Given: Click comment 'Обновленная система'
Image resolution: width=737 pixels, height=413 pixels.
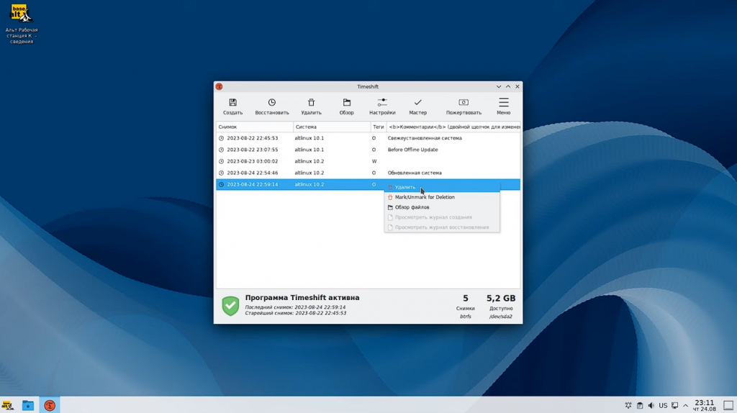Looking at the screenshot, I should coord(415,173).
